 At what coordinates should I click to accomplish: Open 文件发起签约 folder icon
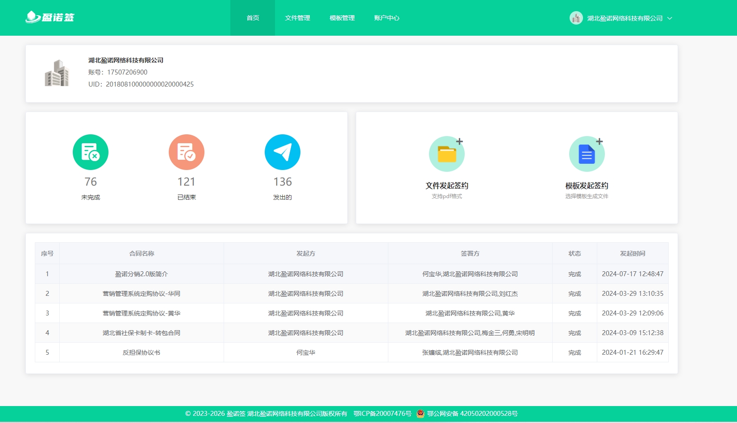pyautogui.click(x=447, y=153)
